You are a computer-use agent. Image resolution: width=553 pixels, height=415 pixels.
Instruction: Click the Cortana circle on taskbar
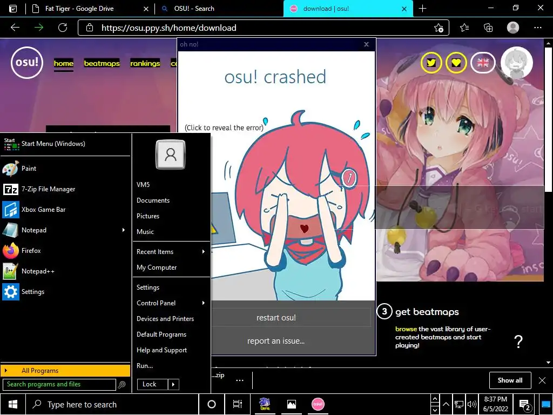click(x=212, y=404)
